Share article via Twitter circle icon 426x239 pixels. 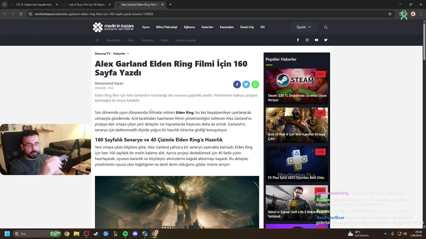tap(246, 84)
